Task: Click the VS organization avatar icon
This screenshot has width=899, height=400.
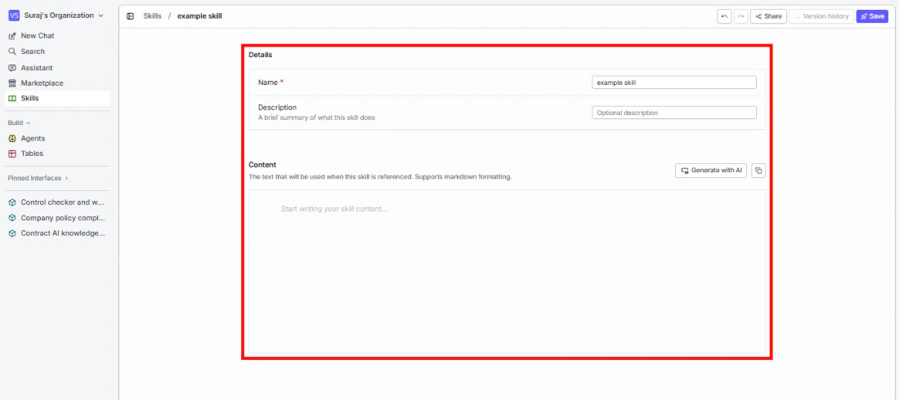Action: (15, 16)
